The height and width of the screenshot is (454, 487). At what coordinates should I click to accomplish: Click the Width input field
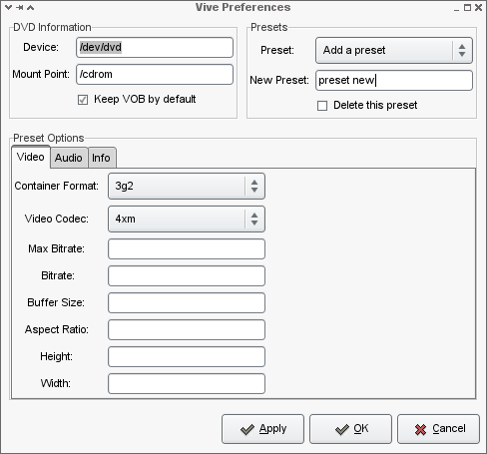187,383
